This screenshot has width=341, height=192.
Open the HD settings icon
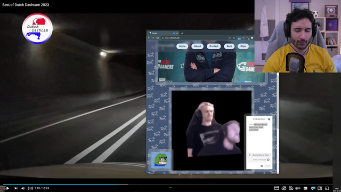(313, 188)
